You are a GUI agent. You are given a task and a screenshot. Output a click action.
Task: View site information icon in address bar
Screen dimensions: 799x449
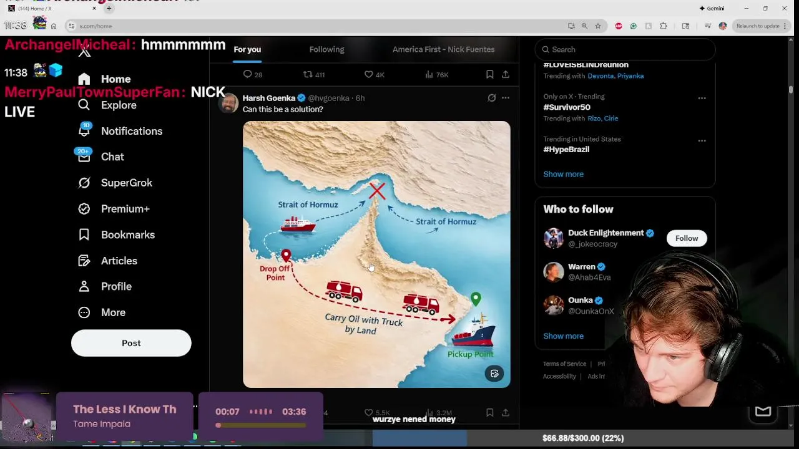tap(71, 26)
